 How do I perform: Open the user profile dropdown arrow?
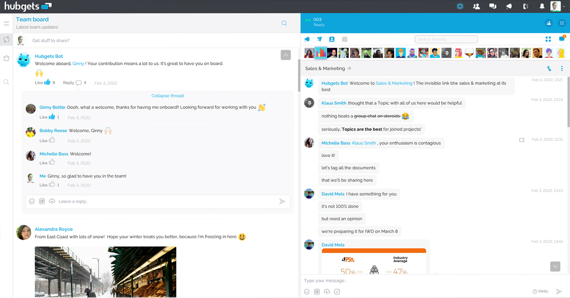coord(564,7)
